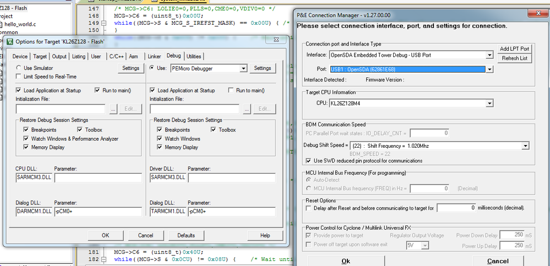Toggle debugger Breakpoints restore checkbox
This screenshot has width=550, height=266.
(x=160, y=130)
